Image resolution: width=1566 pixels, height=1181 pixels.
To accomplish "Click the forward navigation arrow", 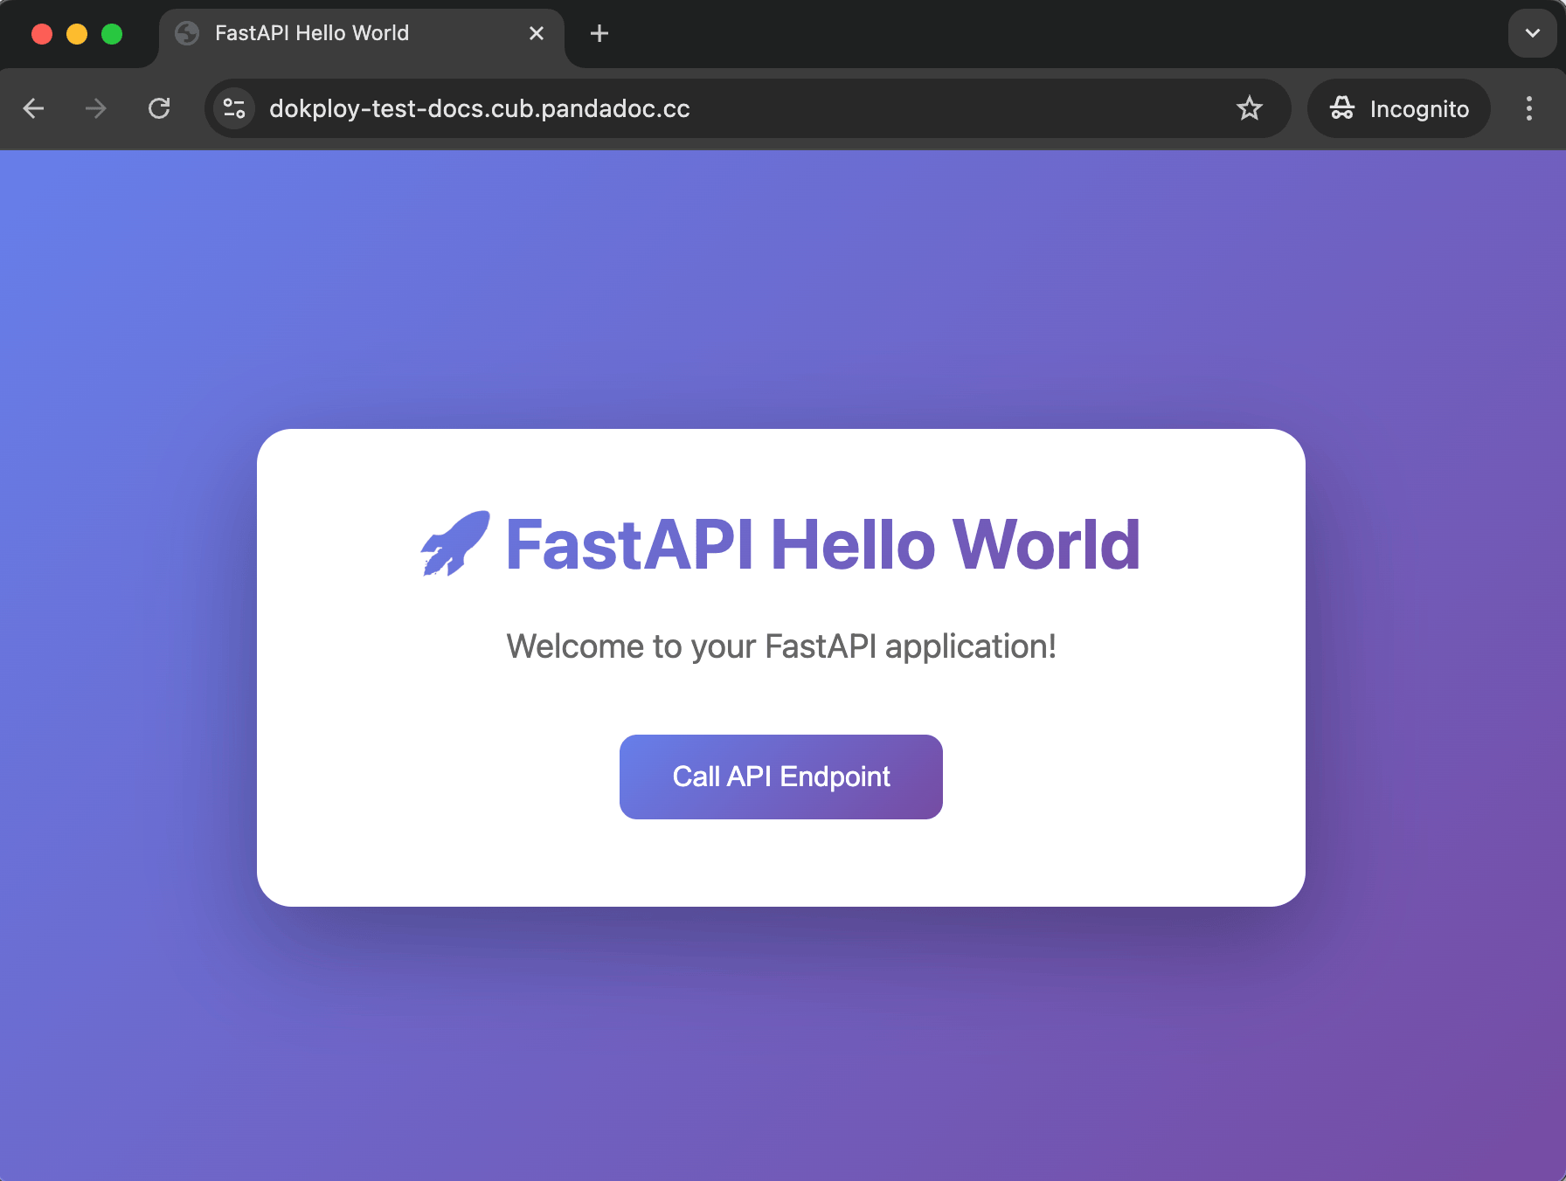I will coord(96,108).
